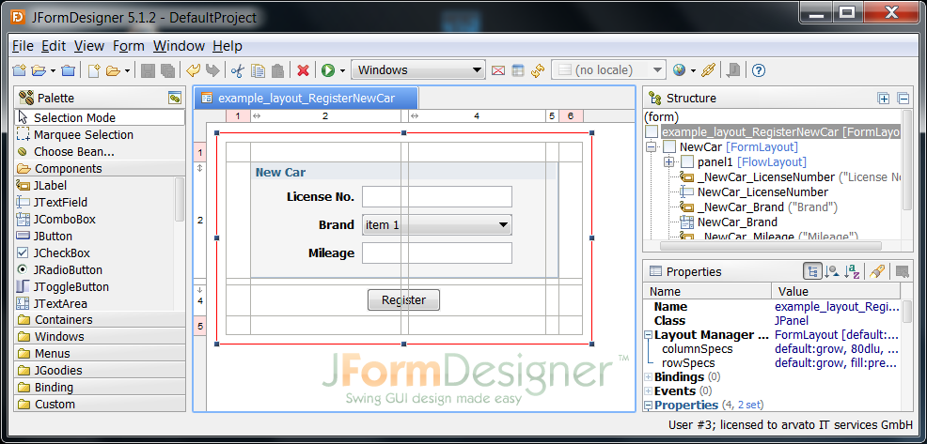
Task: Expand the JGoodies palette category
Action: coord(100,370)
